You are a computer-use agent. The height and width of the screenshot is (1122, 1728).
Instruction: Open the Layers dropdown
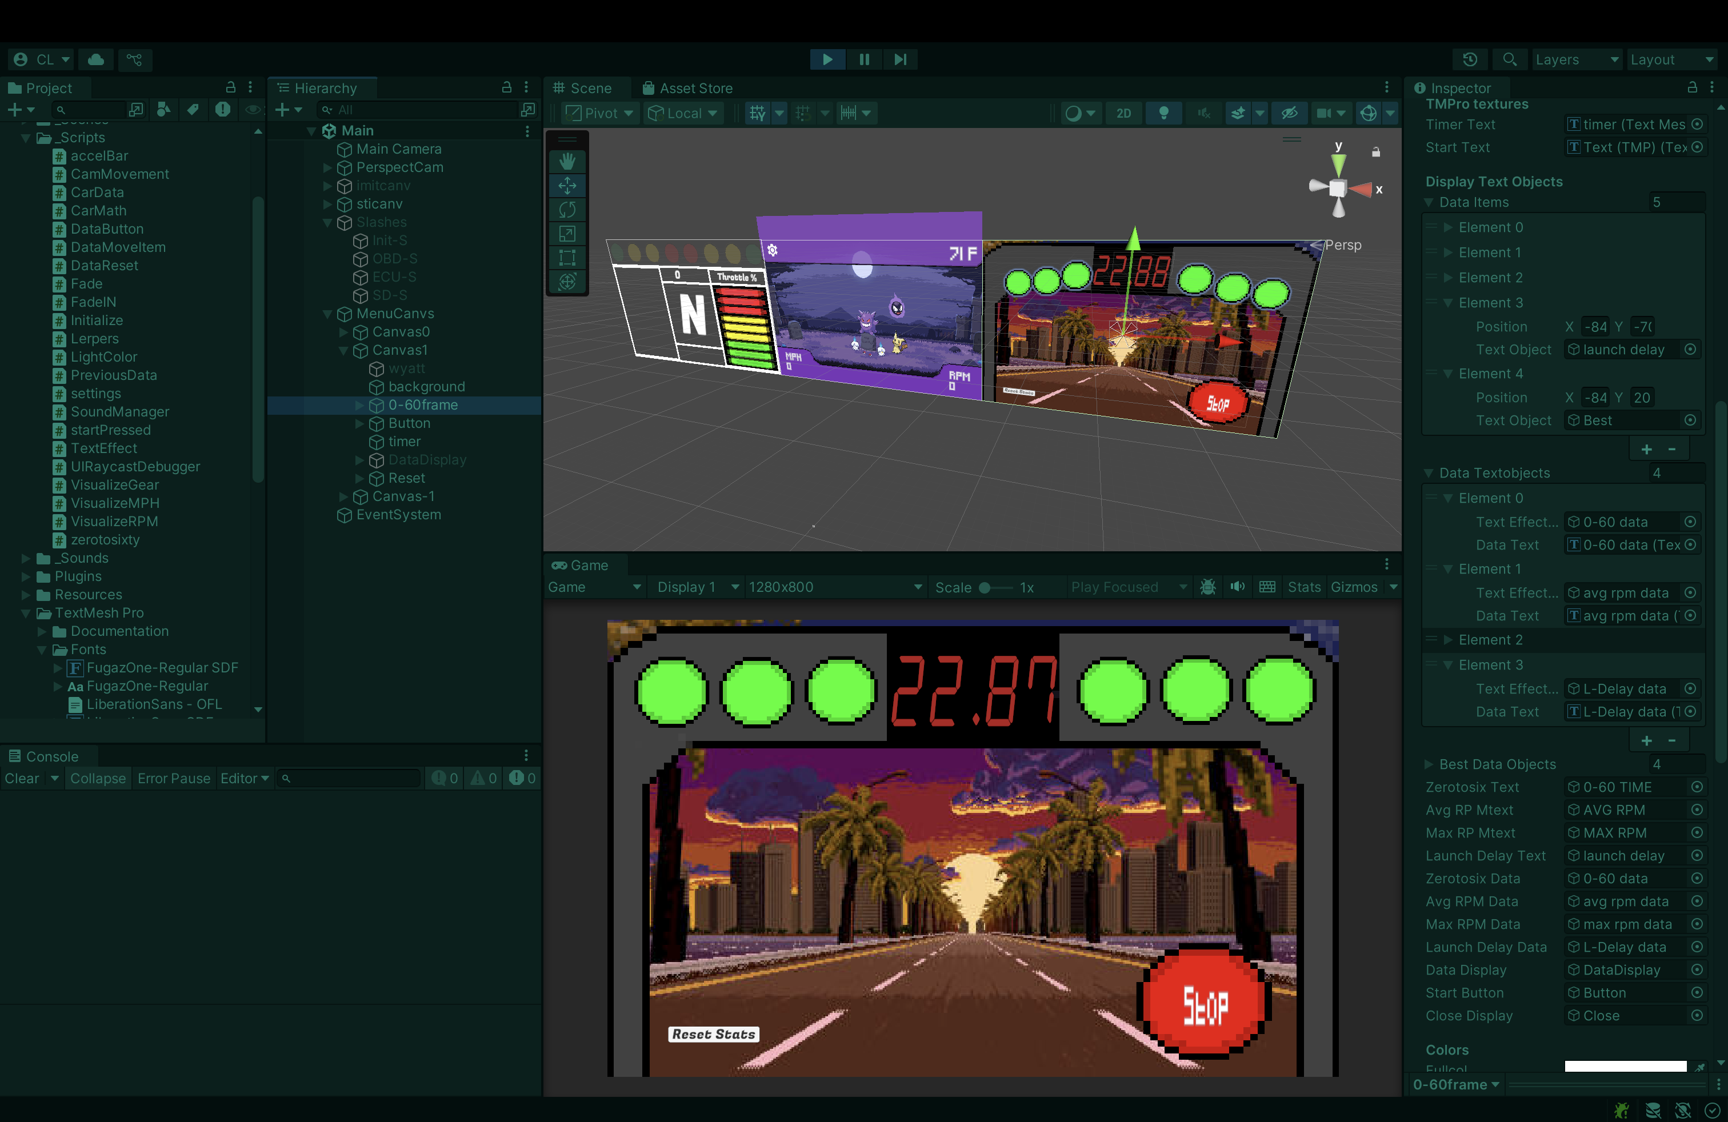pos(1576,59)
